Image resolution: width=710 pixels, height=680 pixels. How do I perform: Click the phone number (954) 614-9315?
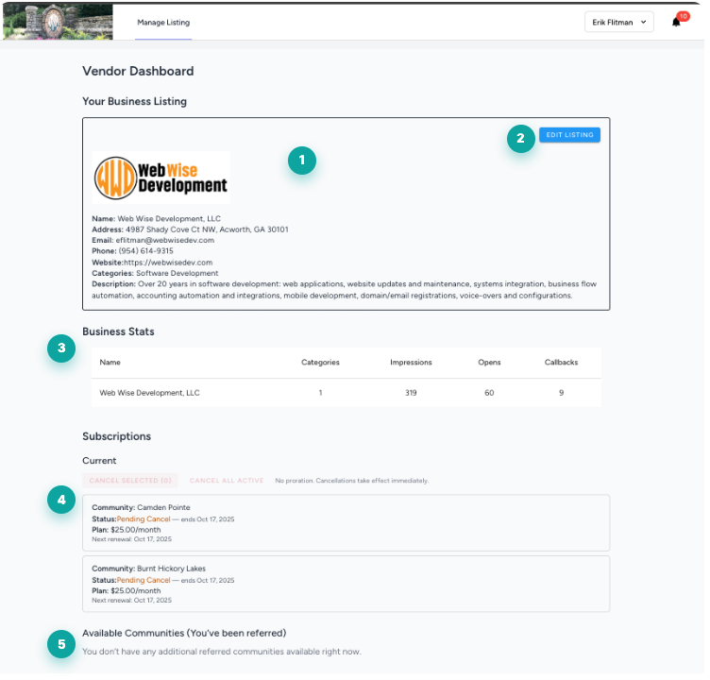pyautogui.click(x=147, y=253)
